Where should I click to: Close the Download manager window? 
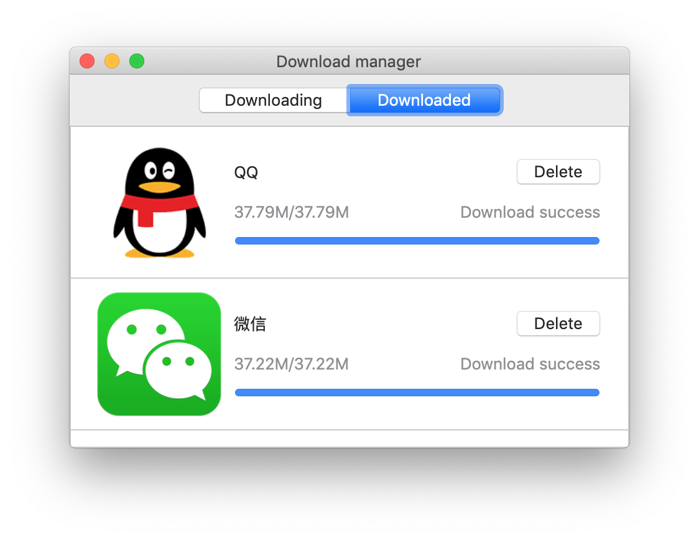87,61
